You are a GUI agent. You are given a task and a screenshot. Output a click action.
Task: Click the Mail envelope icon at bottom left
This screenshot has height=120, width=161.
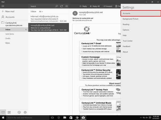tap(3, 112)
